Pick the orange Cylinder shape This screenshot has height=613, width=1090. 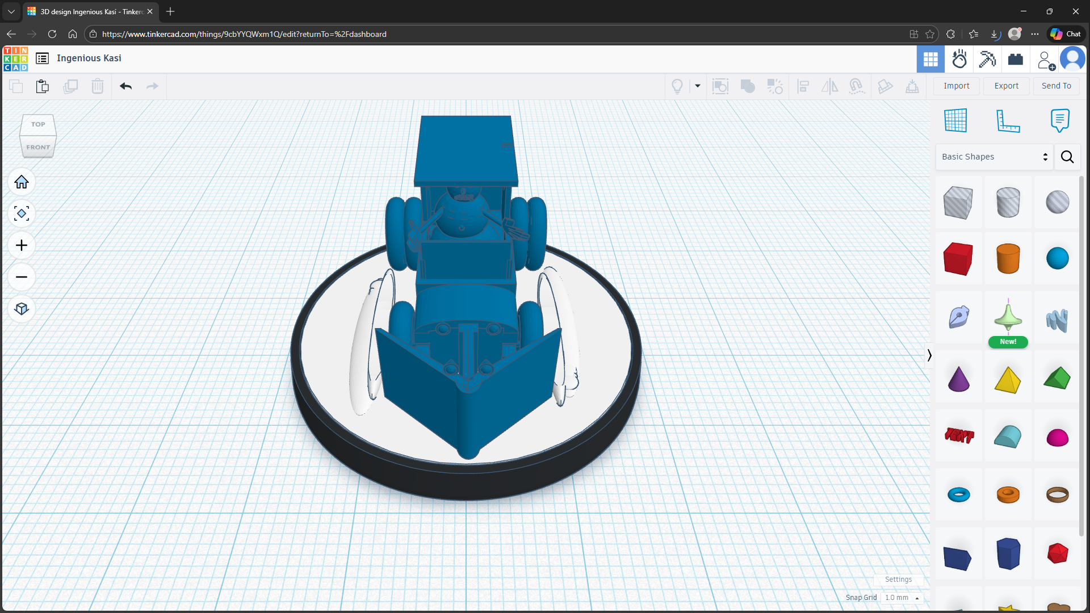click(1008, 259)
